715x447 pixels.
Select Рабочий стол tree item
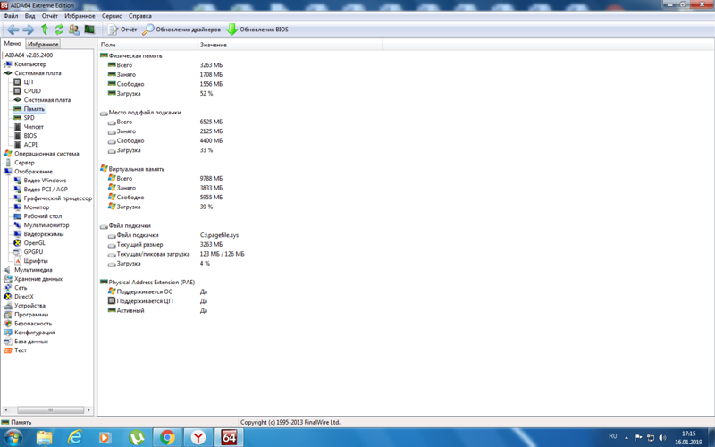pyautogui.click(x=43, y=216)
